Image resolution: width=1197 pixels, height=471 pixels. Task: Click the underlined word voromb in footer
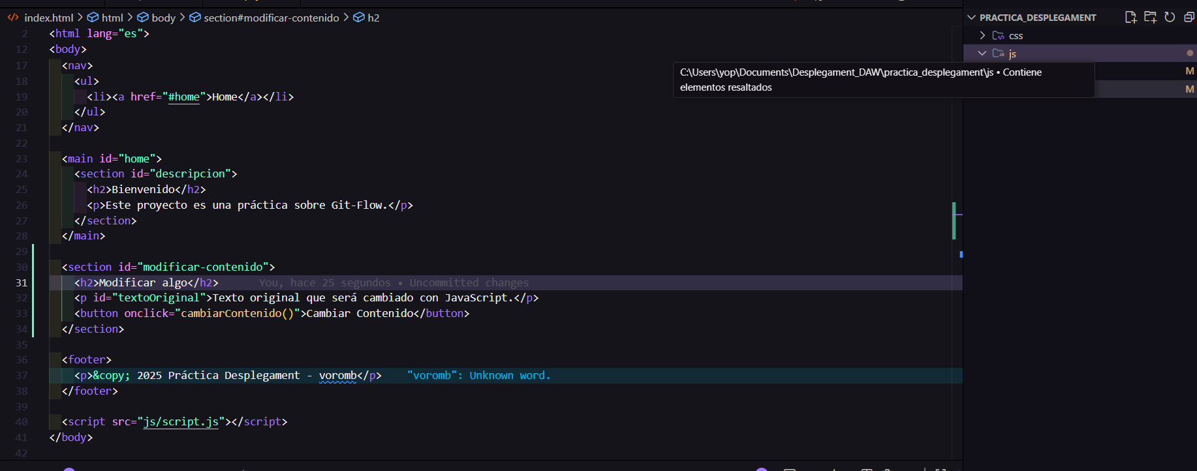337,376
